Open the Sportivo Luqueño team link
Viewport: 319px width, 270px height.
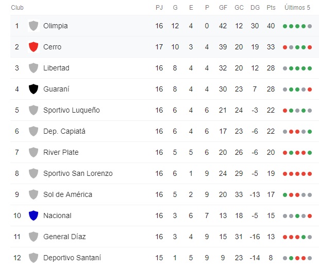pos(71,110)
